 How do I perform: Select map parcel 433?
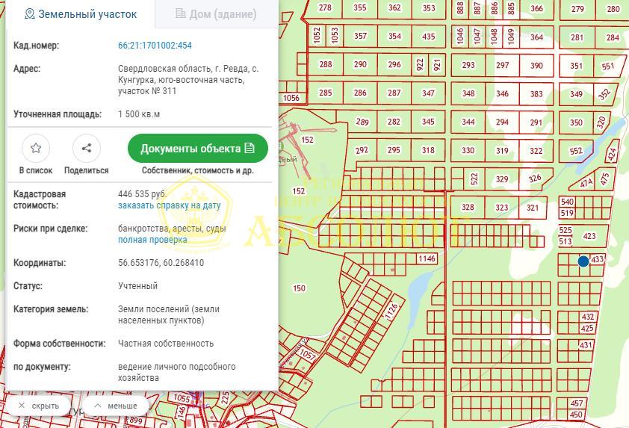[x=598, y=259]
